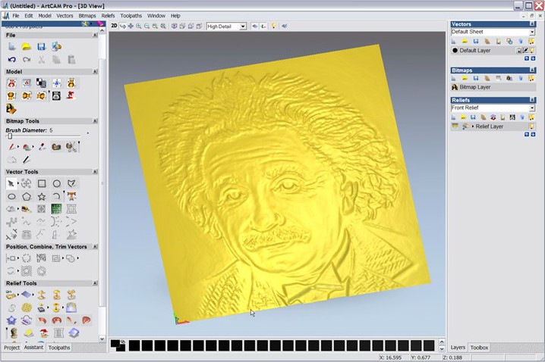545x362 pixels.
Task: Click the Undo arrow icon
Action: tap(11, 59)
